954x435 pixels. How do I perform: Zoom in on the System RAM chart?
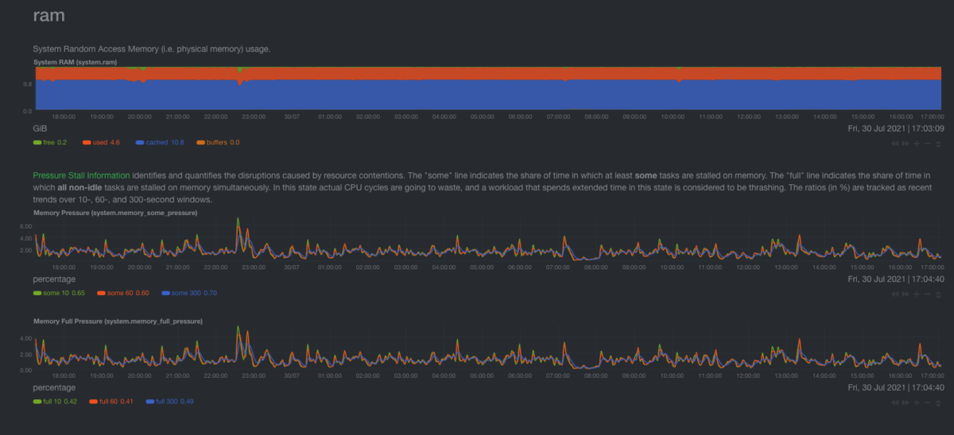click(x=917, y=143)
